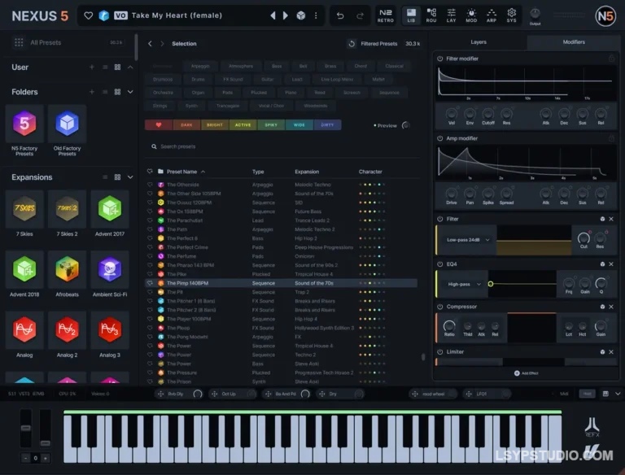Reset the filtered presets

click(x=352, y=43)
